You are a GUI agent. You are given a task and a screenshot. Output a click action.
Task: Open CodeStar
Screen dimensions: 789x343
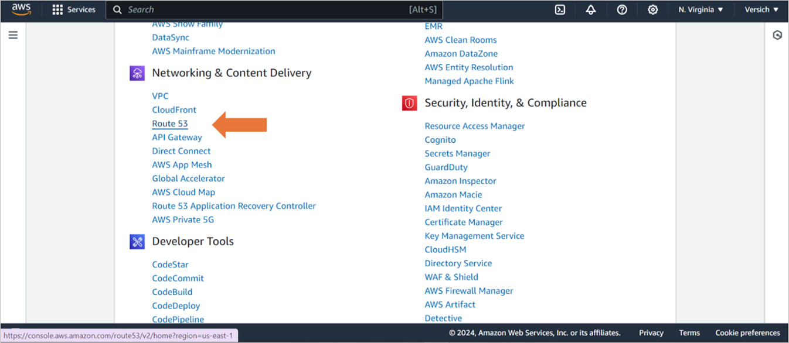tap(170, 265)
